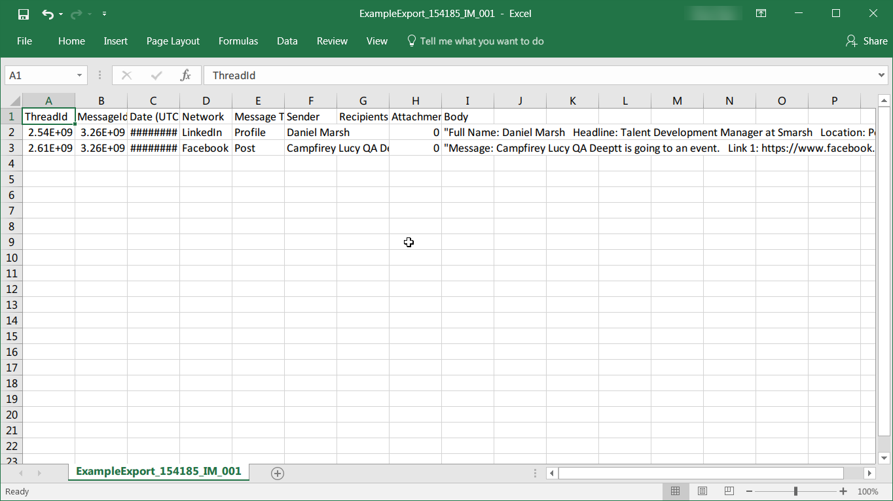
Task: Click the Save icon on Quick Access Toolbar
Action: coord(23,13)
